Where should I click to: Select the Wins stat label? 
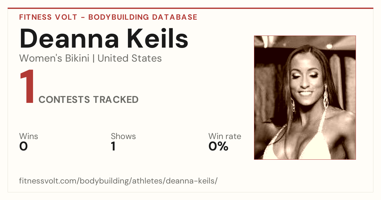click(x=29, y=136)
